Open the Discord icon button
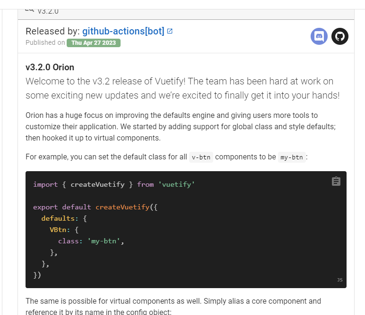This screenshot has height=315, width=365. click(319, 36)
